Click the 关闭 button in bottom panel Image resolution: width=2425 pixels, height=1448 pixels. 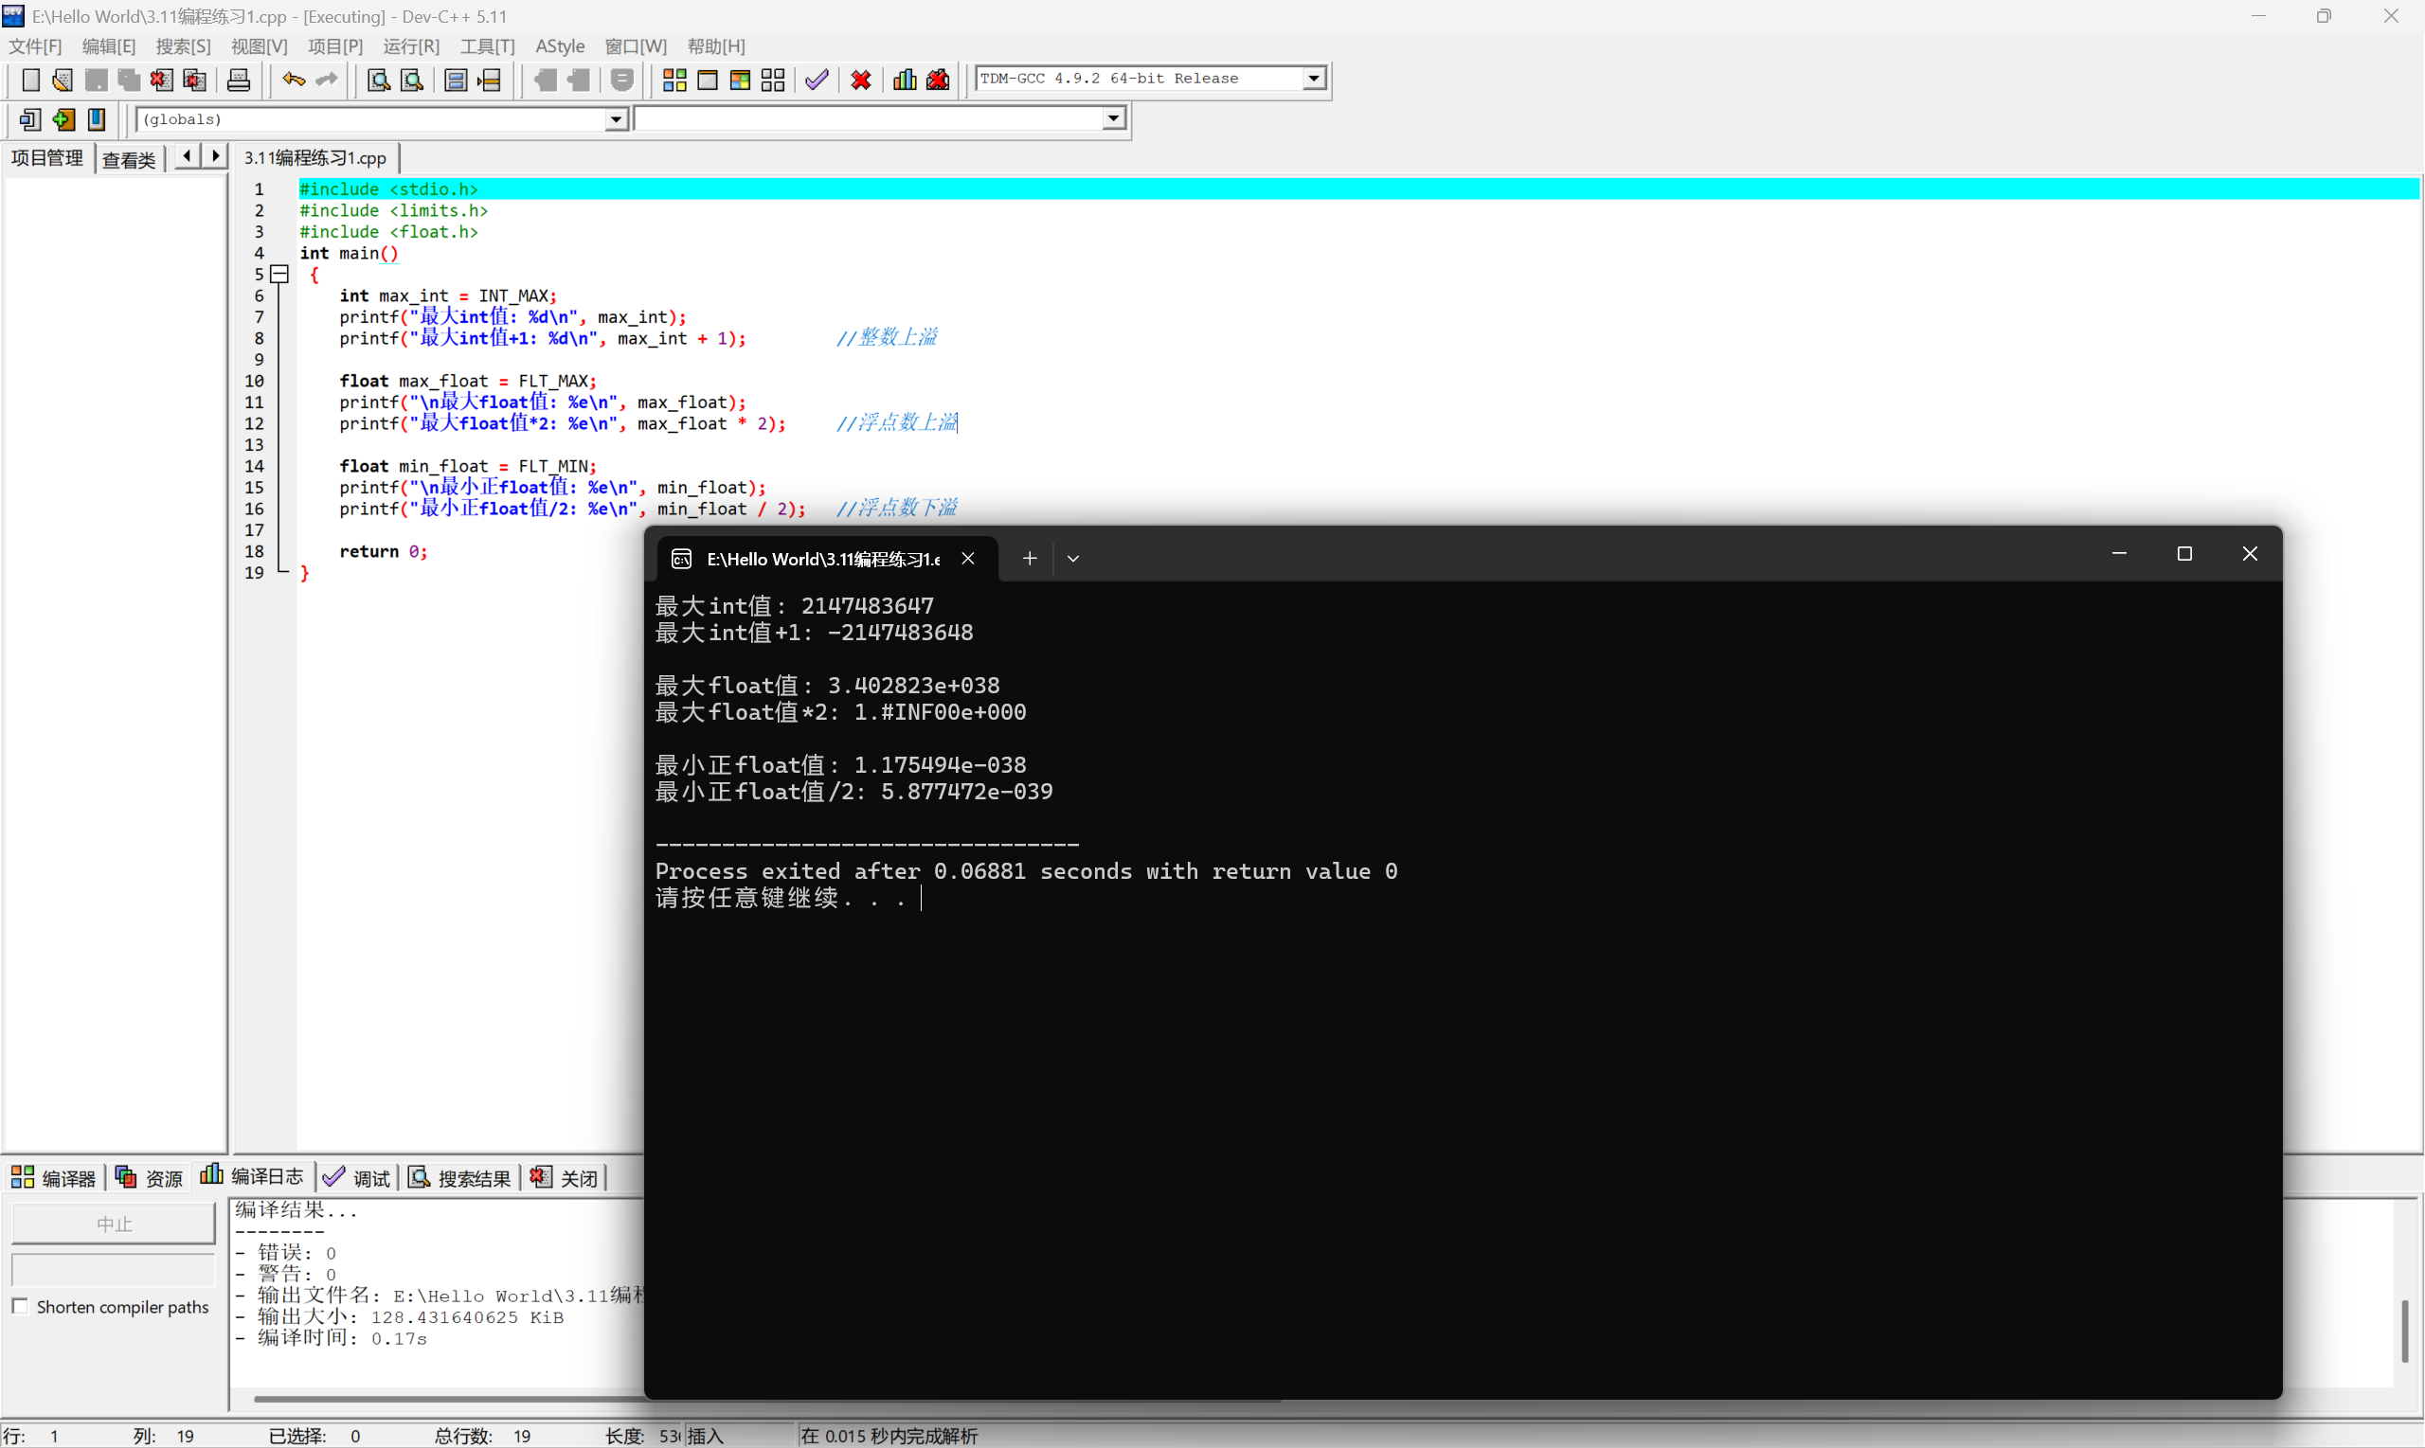tap(565, 1178)
